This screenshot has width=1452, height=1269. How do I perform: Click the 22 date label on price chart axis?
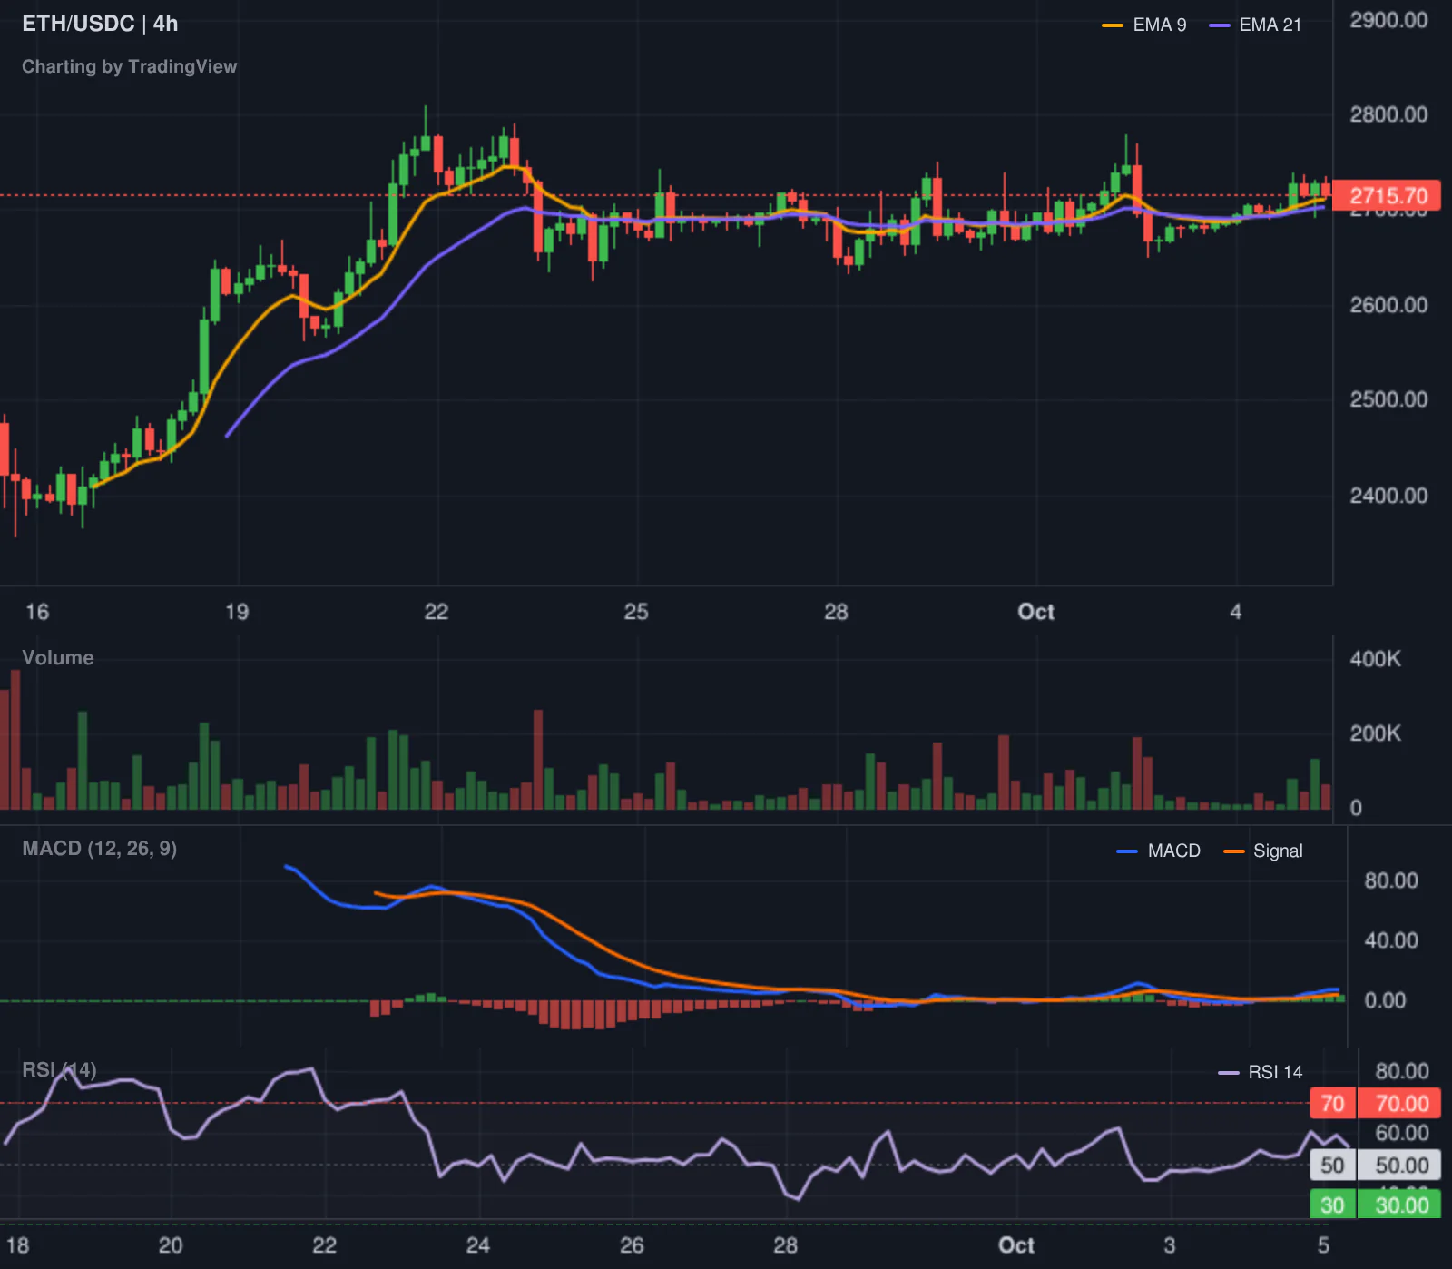437,612
